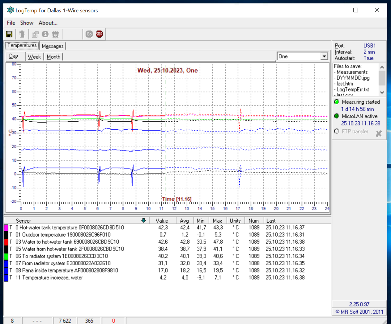Click the info toolbar icon
391x324 pixels.
click(x=45, y=34)
